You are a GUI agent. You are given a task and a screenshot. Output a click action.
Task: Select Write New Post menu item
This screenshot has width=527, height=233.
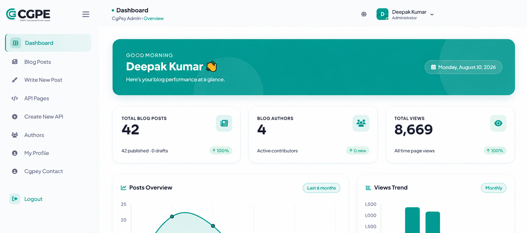[x=43, y=80]
